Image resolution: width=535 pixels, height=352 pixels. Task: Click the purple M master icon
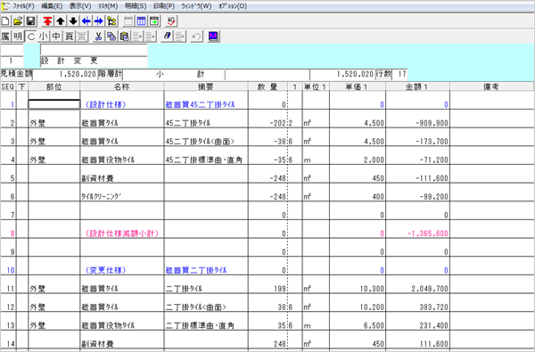pyautogui.click(x=213, y=37)
